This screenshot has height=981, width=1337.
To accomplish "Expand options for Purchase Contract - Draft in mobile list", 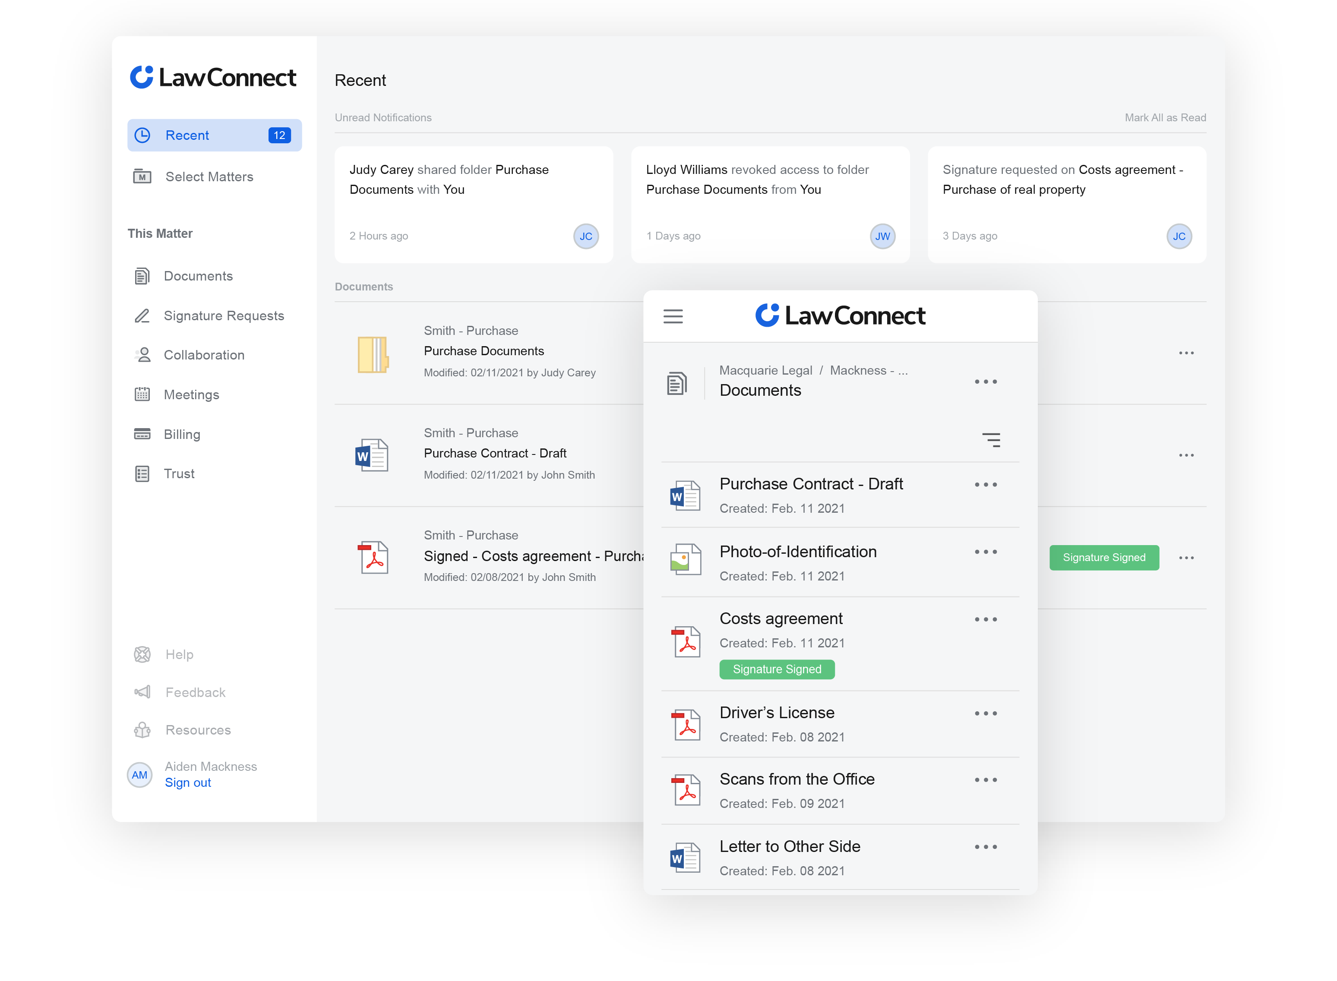I will [986, 485].
